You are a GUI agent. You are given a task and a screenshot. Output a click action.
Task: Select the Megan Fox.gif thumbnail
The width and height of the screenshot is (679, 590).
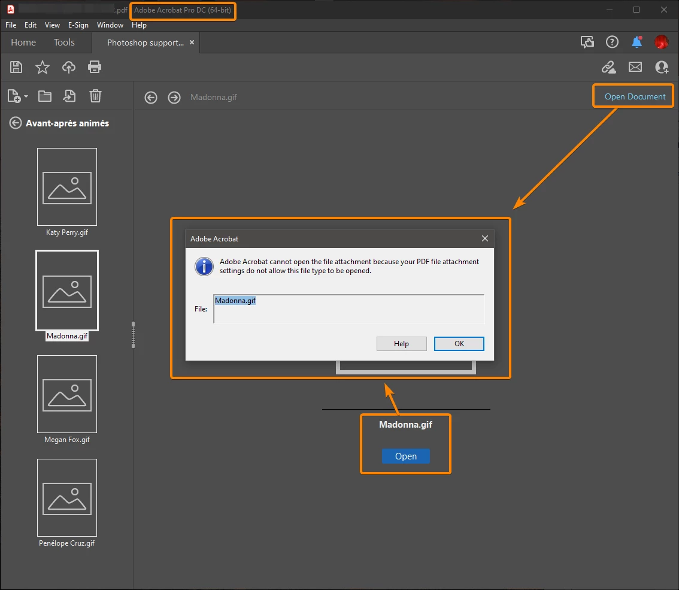67,394
